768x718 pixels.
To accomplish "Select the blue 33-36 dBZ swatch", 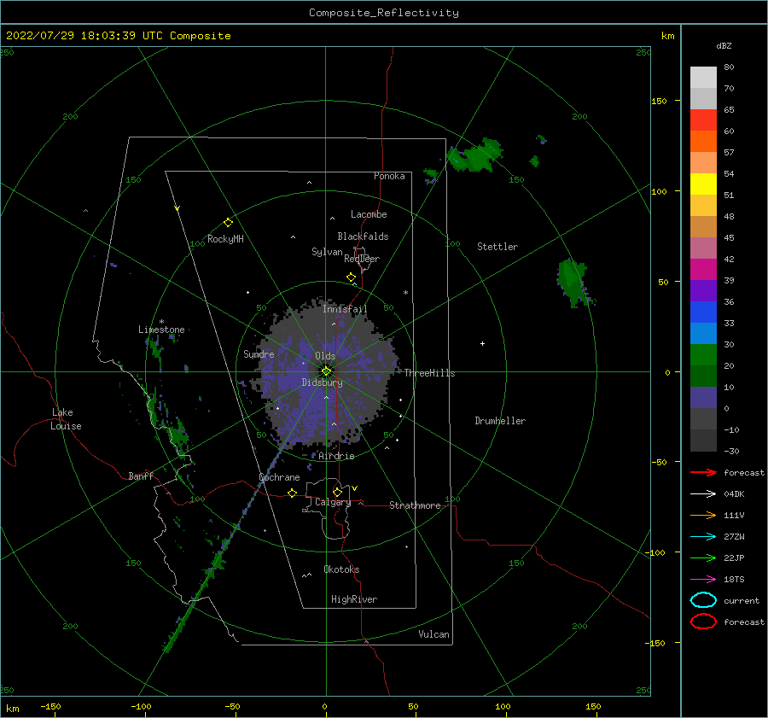I will [x=703, y=312].
